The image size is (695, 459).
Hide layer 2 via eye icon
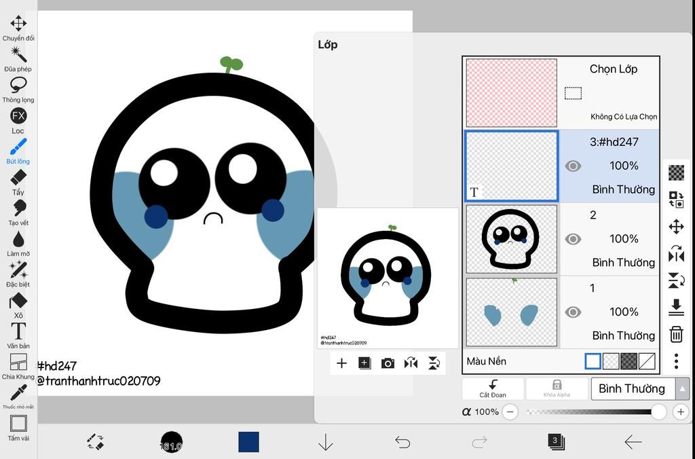click(x=573, y=239)
